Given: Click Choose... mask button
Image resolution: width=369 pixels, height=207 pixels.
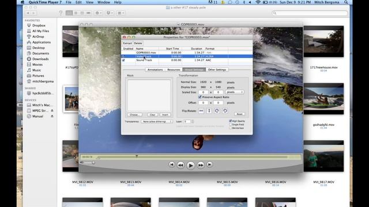Looking at the screenshot, I should (134, 114).
